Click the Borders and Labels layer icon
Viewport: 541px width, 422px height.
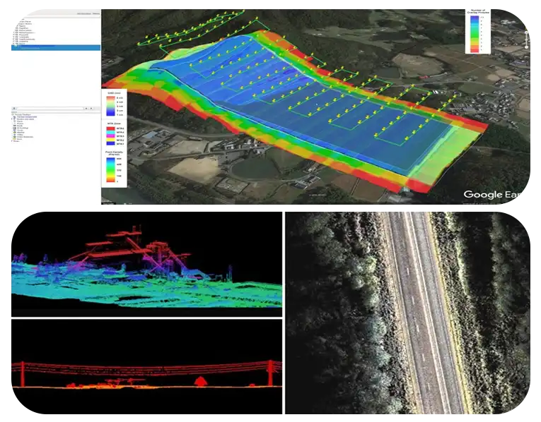coord(16,120)
